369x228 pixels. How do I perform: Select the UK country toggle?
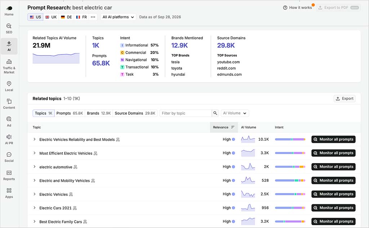(51, 17)
